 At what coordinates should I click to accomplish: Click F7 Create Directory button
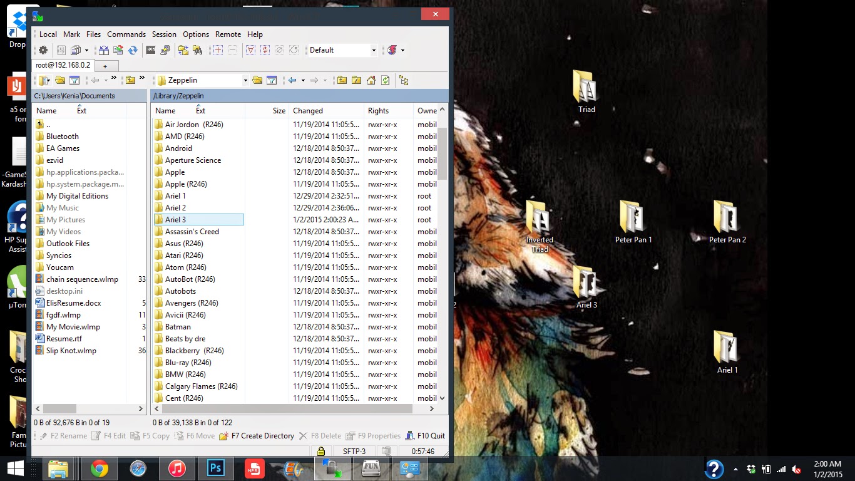[257, 436]
